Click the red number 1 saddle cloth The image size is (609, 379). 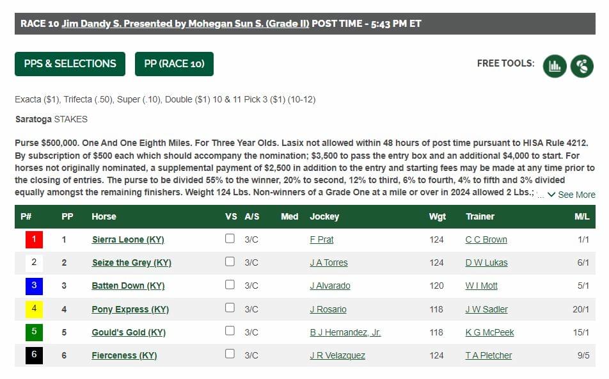click(34, 239)
